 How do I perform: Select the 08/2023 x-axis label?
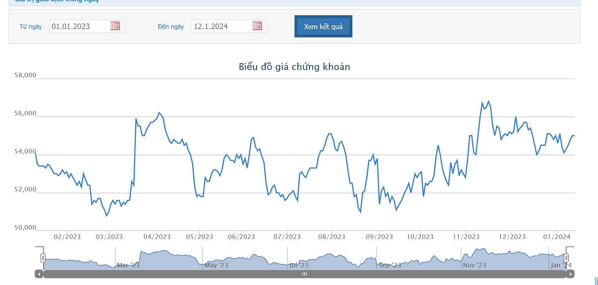pos(332,237)
